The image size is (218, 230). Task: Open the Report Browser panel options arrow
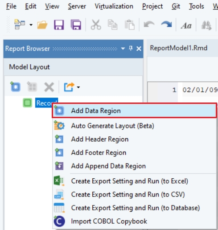tap(123, 49)
